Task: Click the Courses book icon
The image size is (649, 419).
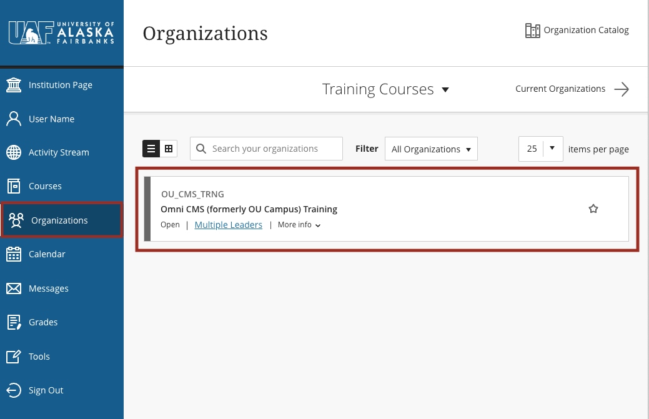Action: (x=14, y=186)
